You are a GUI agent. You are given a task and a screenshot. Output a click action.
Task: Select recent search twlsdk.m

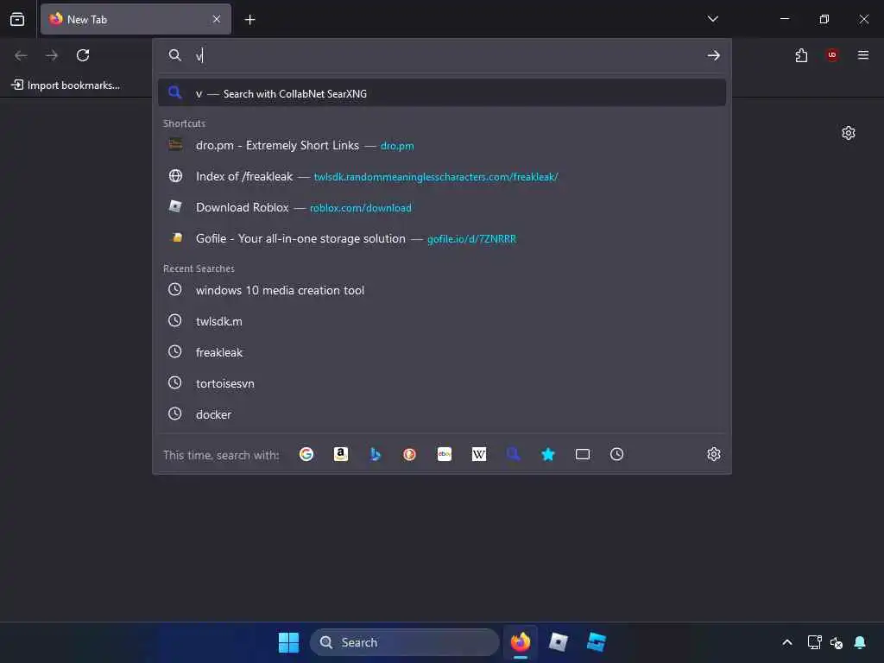tap(441, 321)
